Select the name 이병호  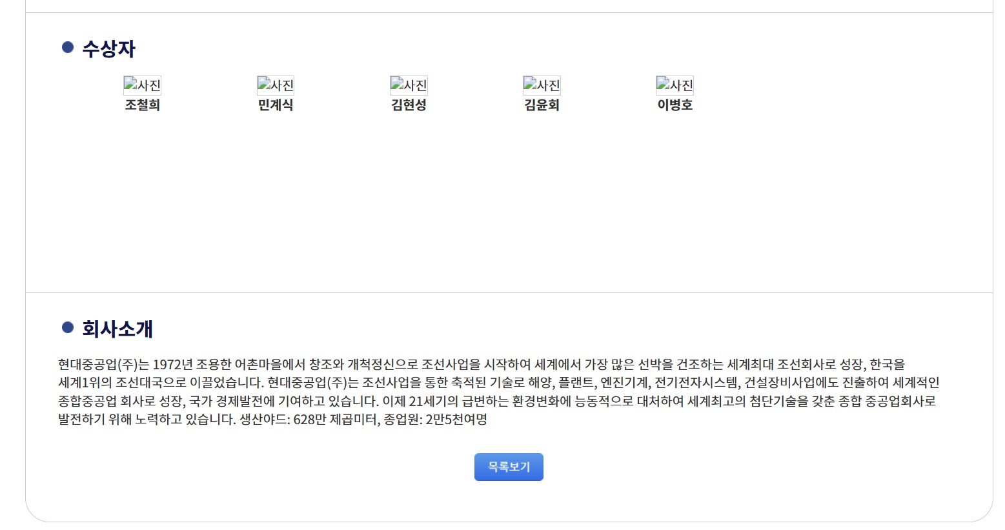coord(675,105)
